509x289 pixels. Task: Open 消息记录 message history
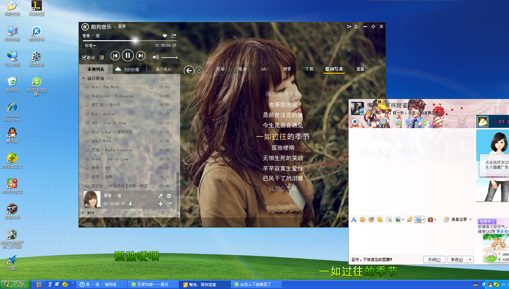(x=456, y=219)
